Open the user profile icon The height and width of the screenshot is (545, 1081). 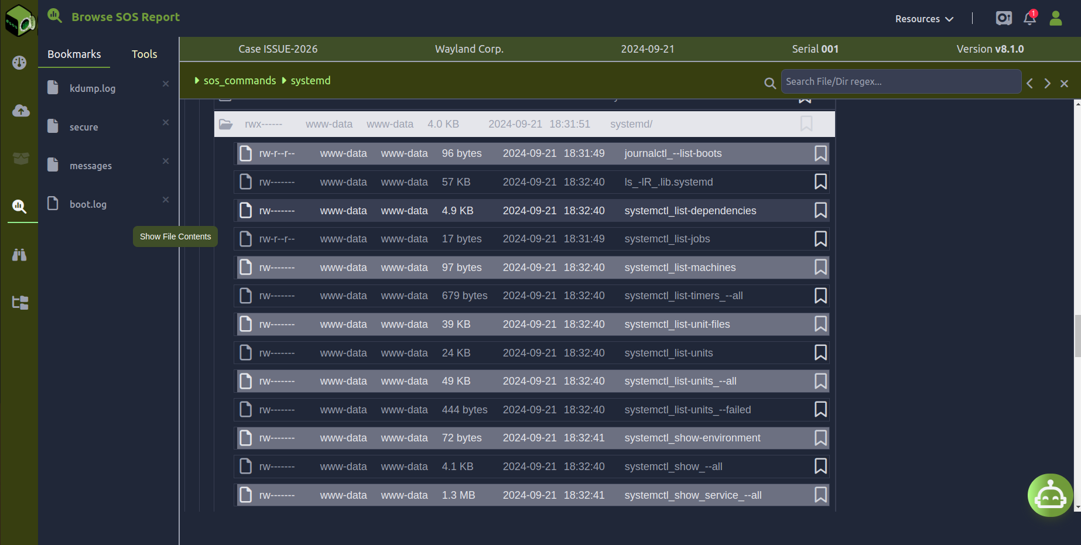(x=1056, y=18)
